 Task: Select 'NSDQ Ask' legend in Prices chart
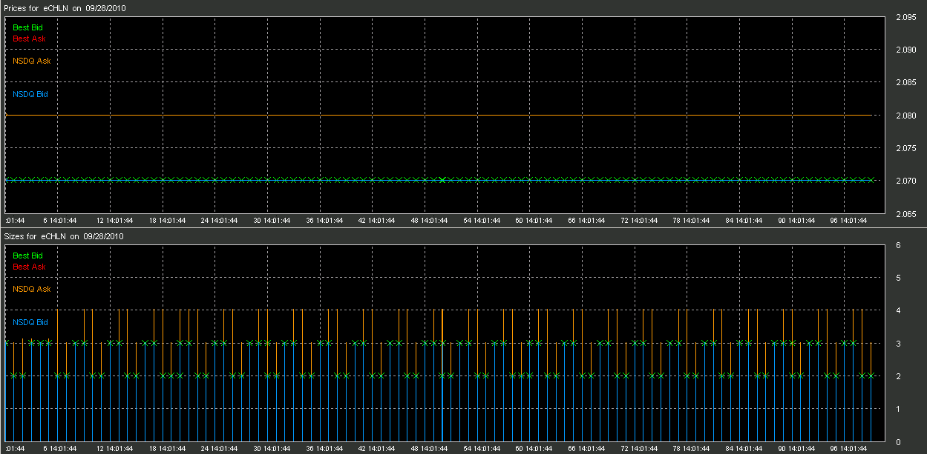[x=32, y=61]
